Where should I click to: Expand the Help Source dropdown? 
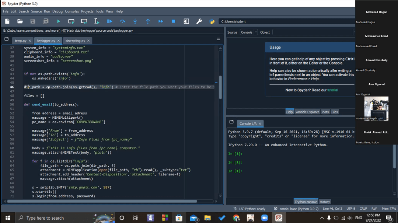pos(249,32)
